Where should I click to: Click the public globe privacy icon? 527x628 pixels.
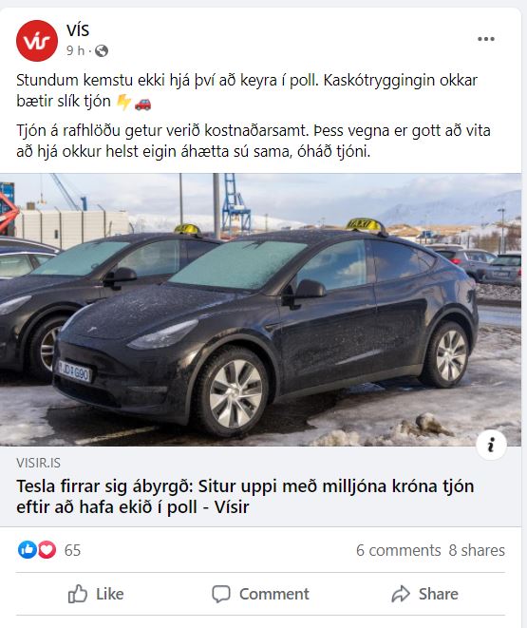[102, 51]
